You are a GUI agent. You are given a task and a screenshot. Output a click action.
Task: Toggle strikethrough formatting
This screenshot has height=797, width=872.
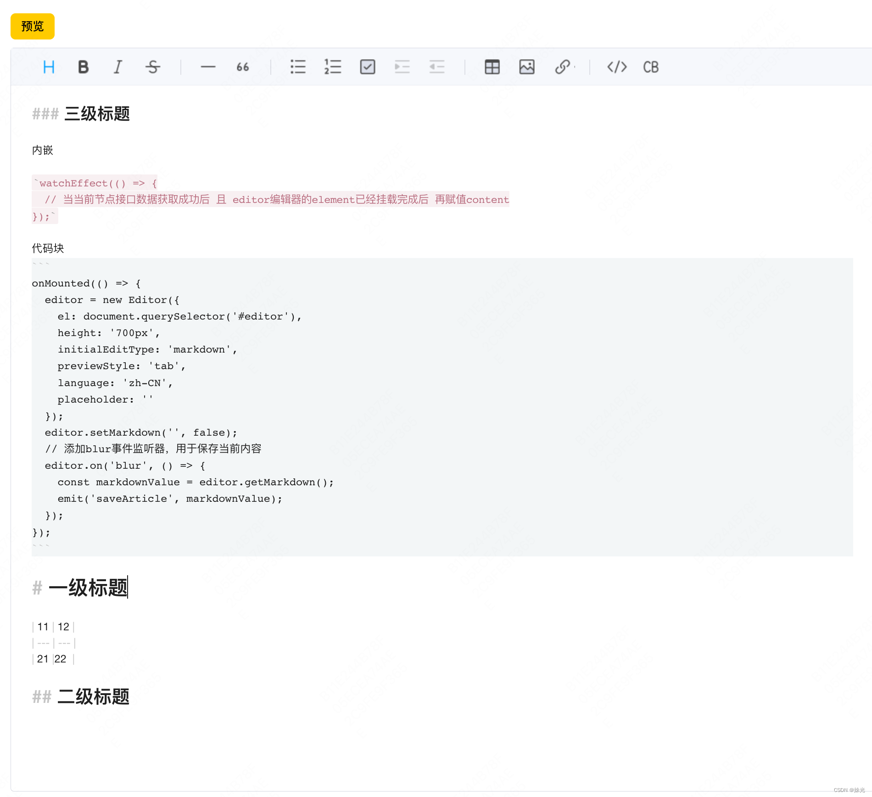tap(153, 67)
